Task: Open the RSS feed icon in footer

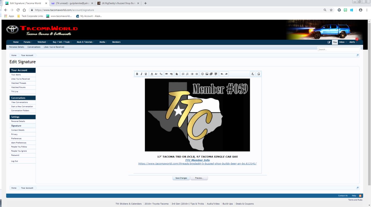Action: pos(360,196)
